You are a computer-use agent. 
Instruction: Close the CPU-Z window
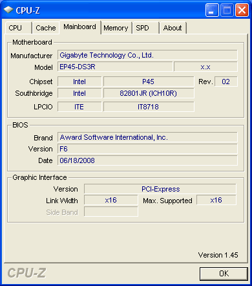[242, 10]
